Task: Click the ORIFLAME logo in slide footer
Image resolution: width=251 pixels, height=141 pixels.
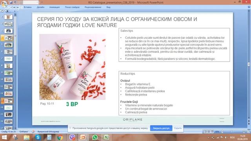Action: point(133,120)
